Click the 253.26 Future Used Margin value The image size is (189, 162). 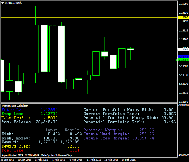coord(146,134)
